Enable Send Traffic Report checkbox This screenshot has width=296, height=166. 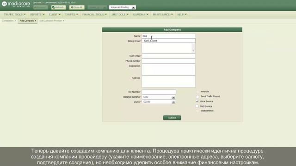197,96
